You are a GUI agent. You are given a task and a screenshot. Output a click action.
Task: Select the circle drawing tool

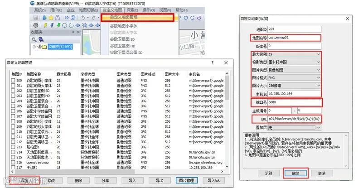pos(65,25)
